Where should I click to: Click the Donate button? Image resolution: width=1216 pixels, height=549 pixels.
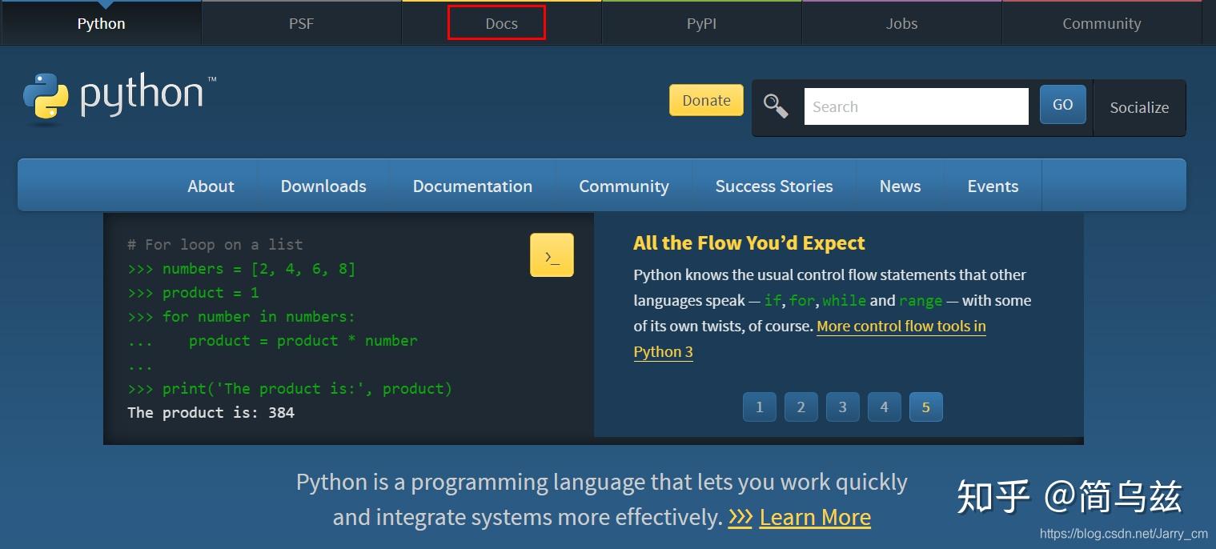click(706, 100)
